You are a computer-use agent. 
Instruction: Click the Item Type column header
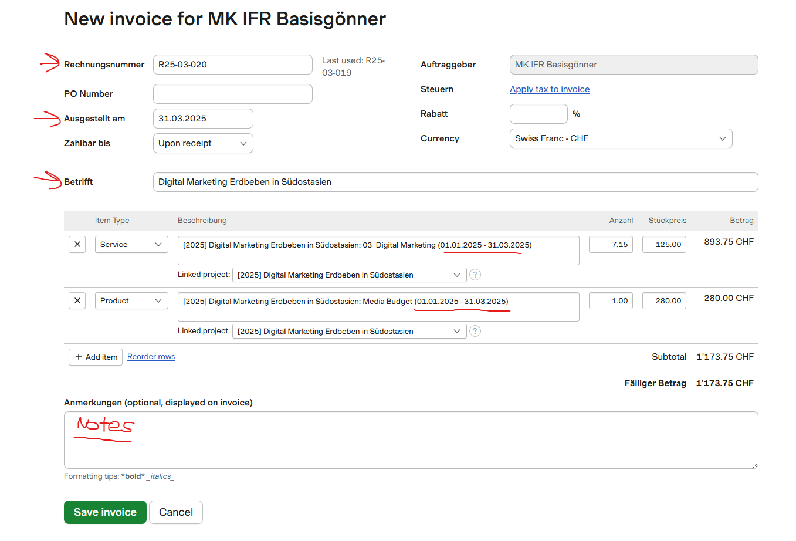tap(112, 221)
